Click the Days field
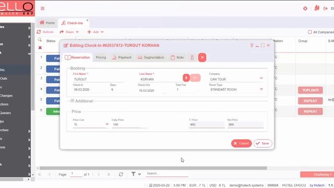The image size is (334, 188). 120,90
